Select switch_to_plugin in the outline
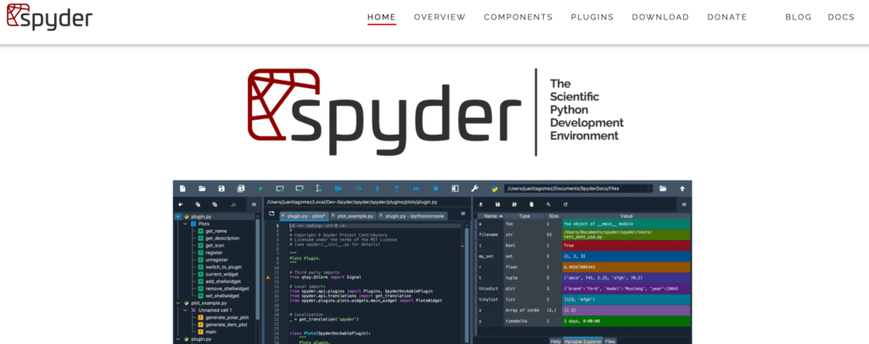Image resolution: width=869 pixels, height=344 pixels. [223, 267]
